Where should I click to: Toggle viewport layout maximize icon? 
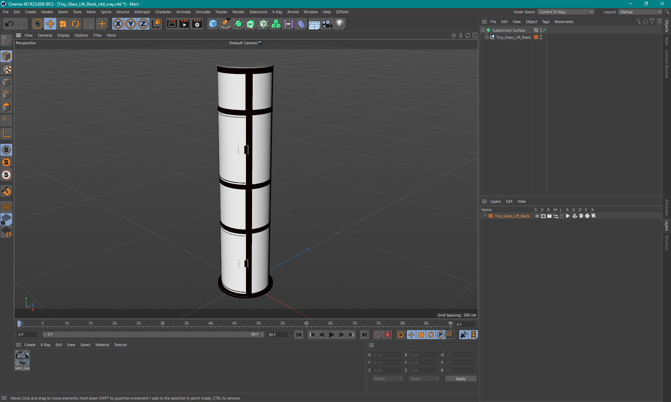(475, 35)
